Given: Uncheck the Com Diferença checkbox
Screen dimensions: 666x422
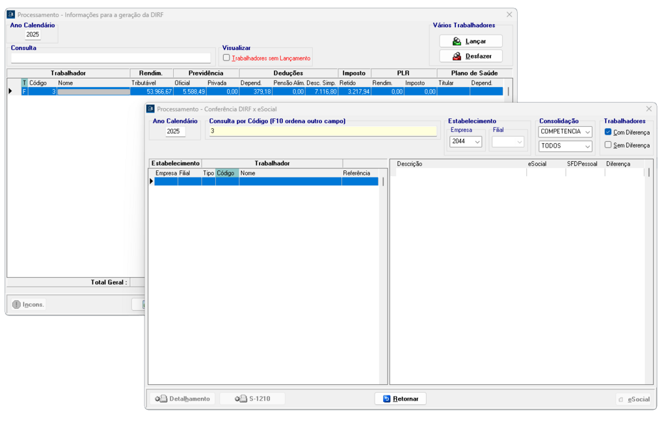Looking at the screenshot, I should 608,132.
